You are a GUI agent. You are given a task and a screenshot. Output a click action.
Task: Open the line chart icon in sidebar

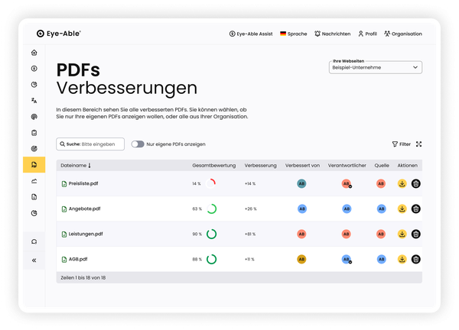(x=34, y=181)
